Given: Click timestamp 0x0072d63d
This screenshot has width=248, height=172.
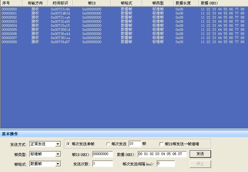Looking at the screenshot, I should tap(60, 13).
